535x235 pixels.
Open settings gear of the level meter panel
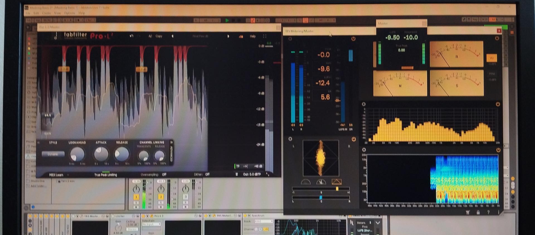tap(290, 39)
